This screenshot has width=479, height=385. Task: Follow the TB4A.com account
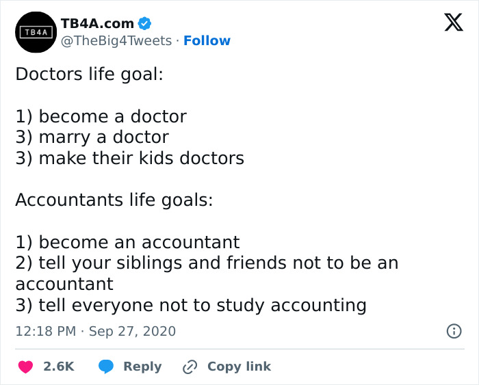[207, 41]
